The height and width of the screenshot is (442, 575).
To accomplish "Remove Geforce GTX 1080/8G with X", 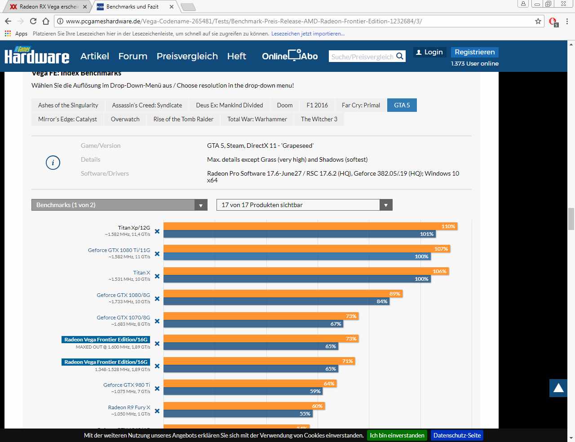I will coord(157,299).
